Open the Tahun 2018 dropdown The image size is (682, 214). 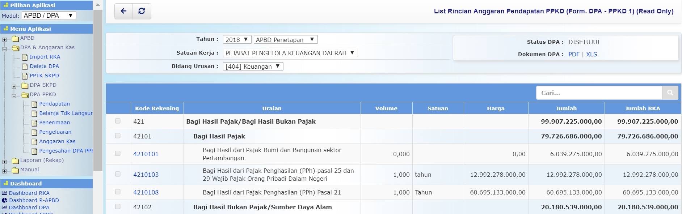pos(237,40)
